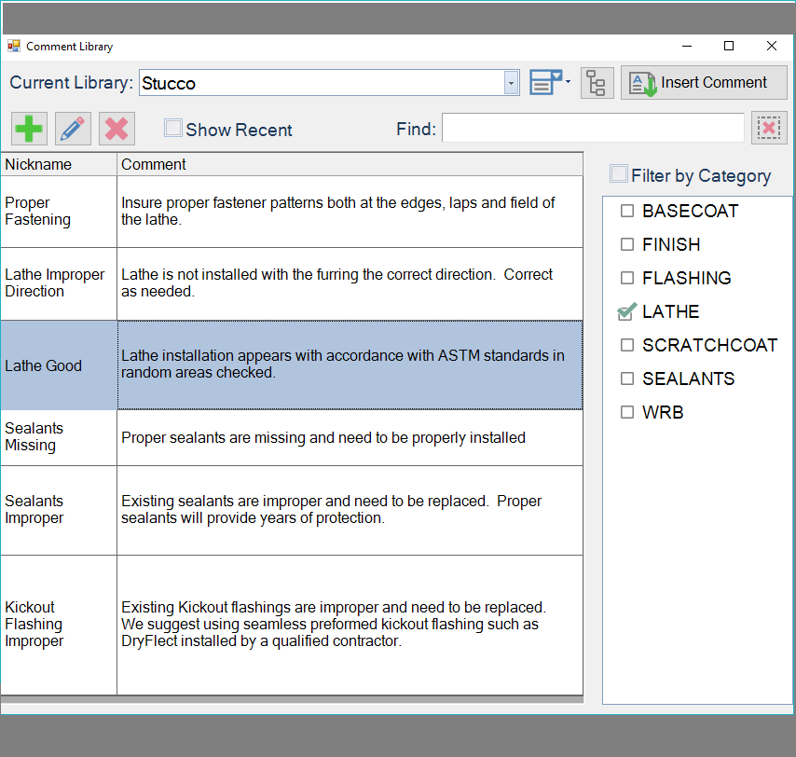Close the Comment Library window
The height and width of the screenshot is (757, 796).
point(772,47)
